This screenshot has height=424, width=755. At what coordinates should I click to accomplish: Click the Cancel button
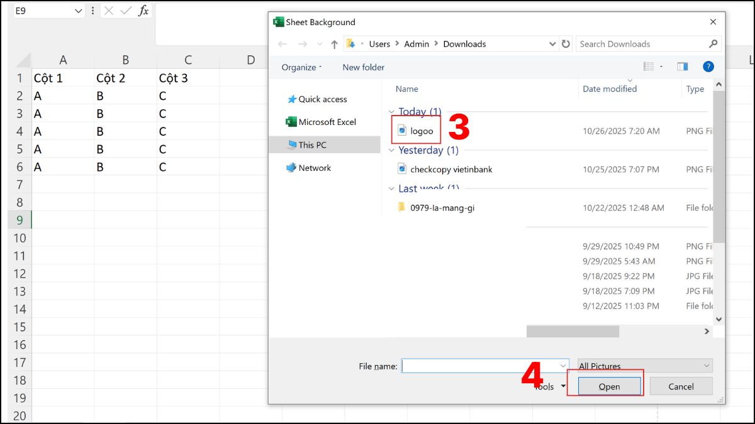point(681,386)
